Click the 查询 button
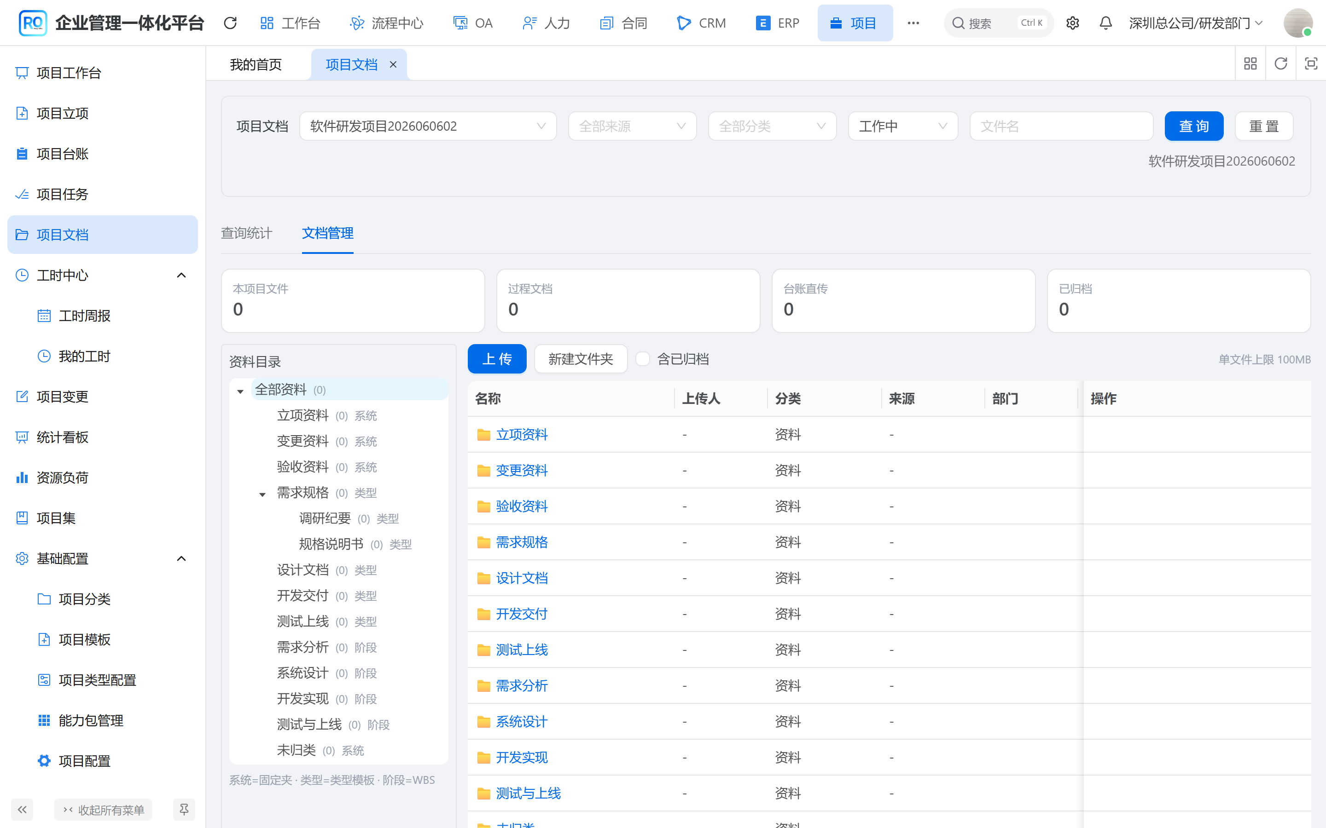 (1194, 126)
